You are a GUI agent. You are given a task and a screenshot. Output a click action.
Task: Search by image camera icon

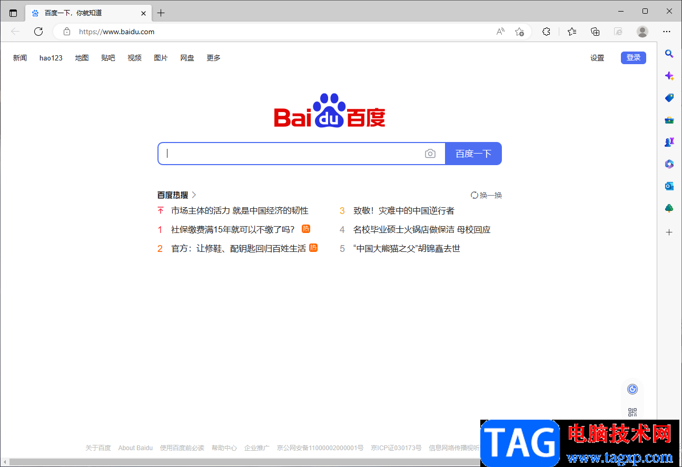(x=430, y=154)
